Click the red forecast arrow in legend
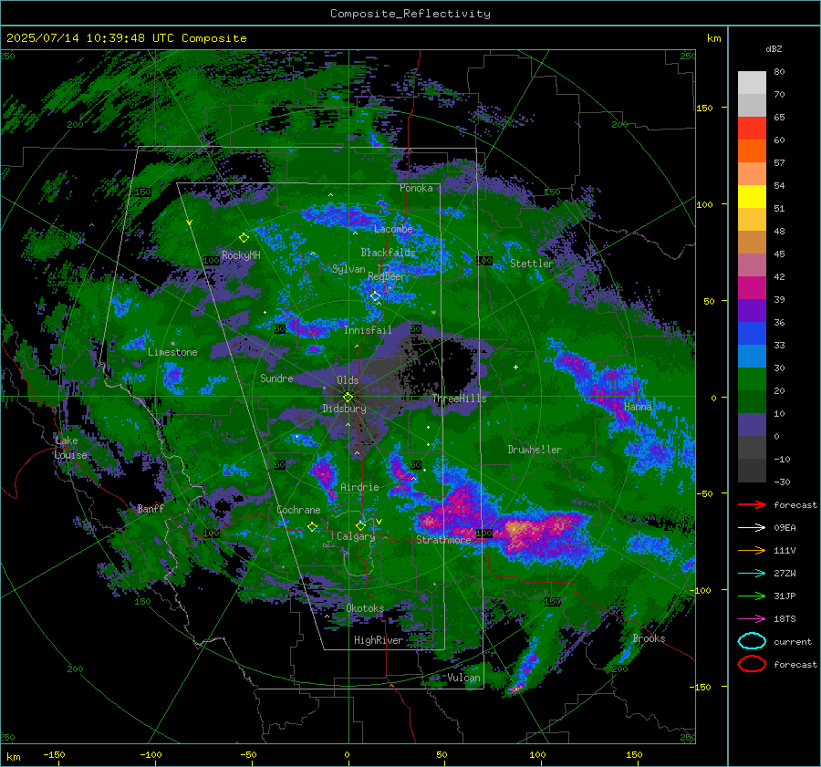The height and width of the screenshot is (767, 821). (752, 504)
